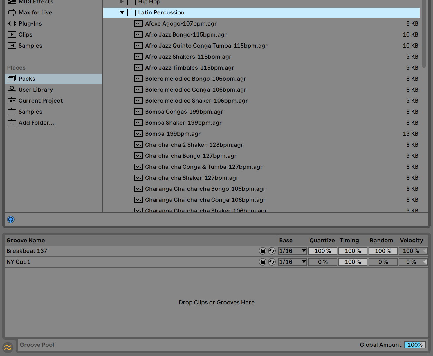This screenshot has width=433, height=356.
Task: Select User Library in Places
Action: (35, 90)
